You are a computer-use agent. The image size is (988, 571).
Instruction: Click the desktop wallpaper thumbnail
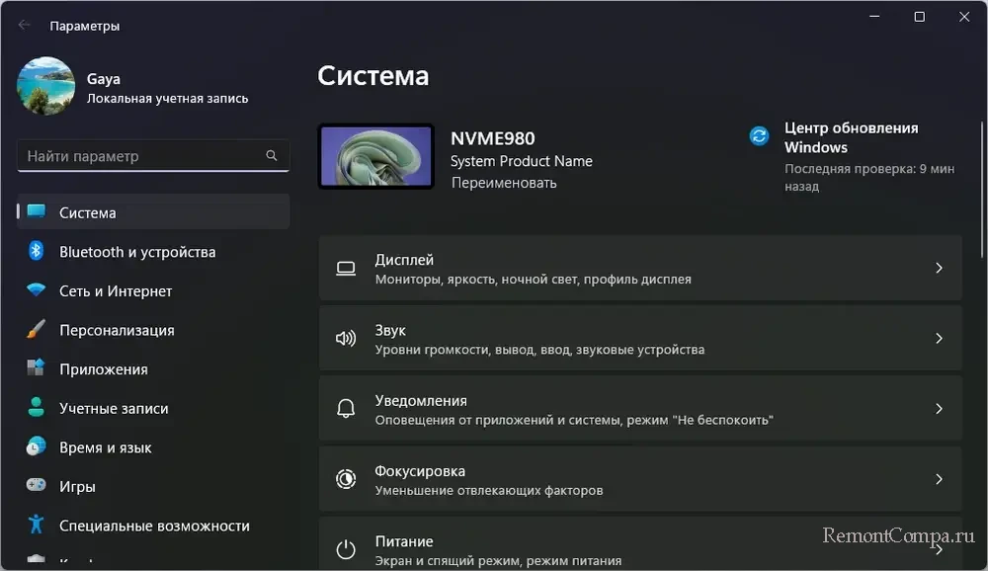(x=375, y=156)
